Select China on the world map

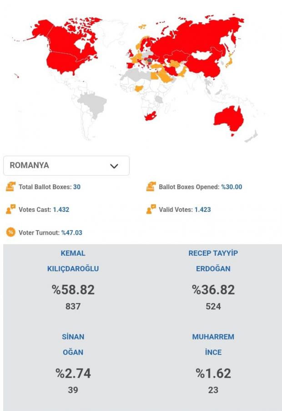[x=205, y=66]
